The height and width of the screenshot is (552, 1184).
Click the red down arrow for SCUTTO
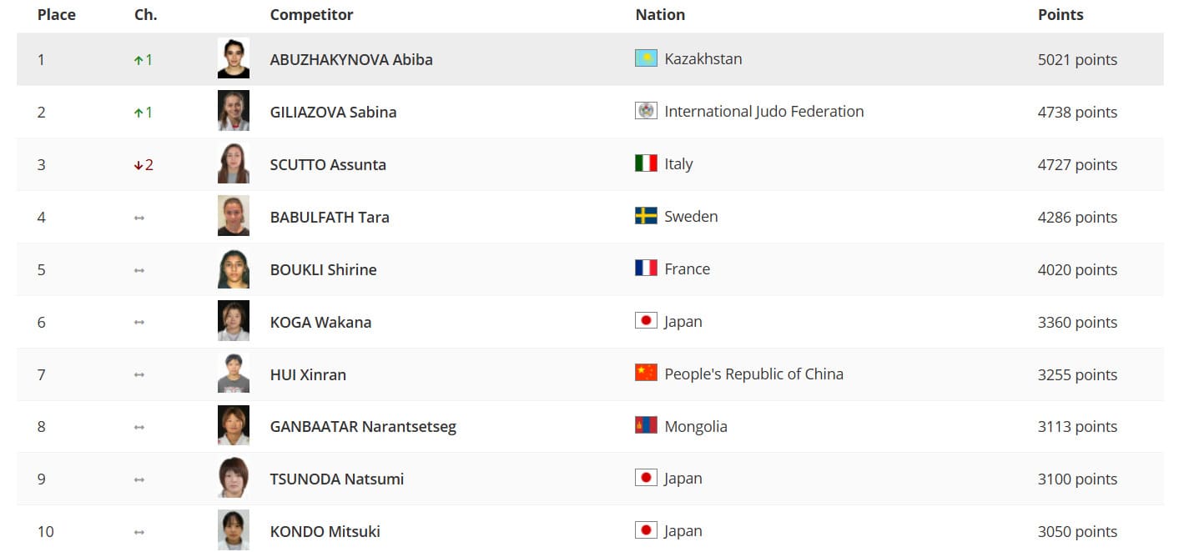click(139, 165)
